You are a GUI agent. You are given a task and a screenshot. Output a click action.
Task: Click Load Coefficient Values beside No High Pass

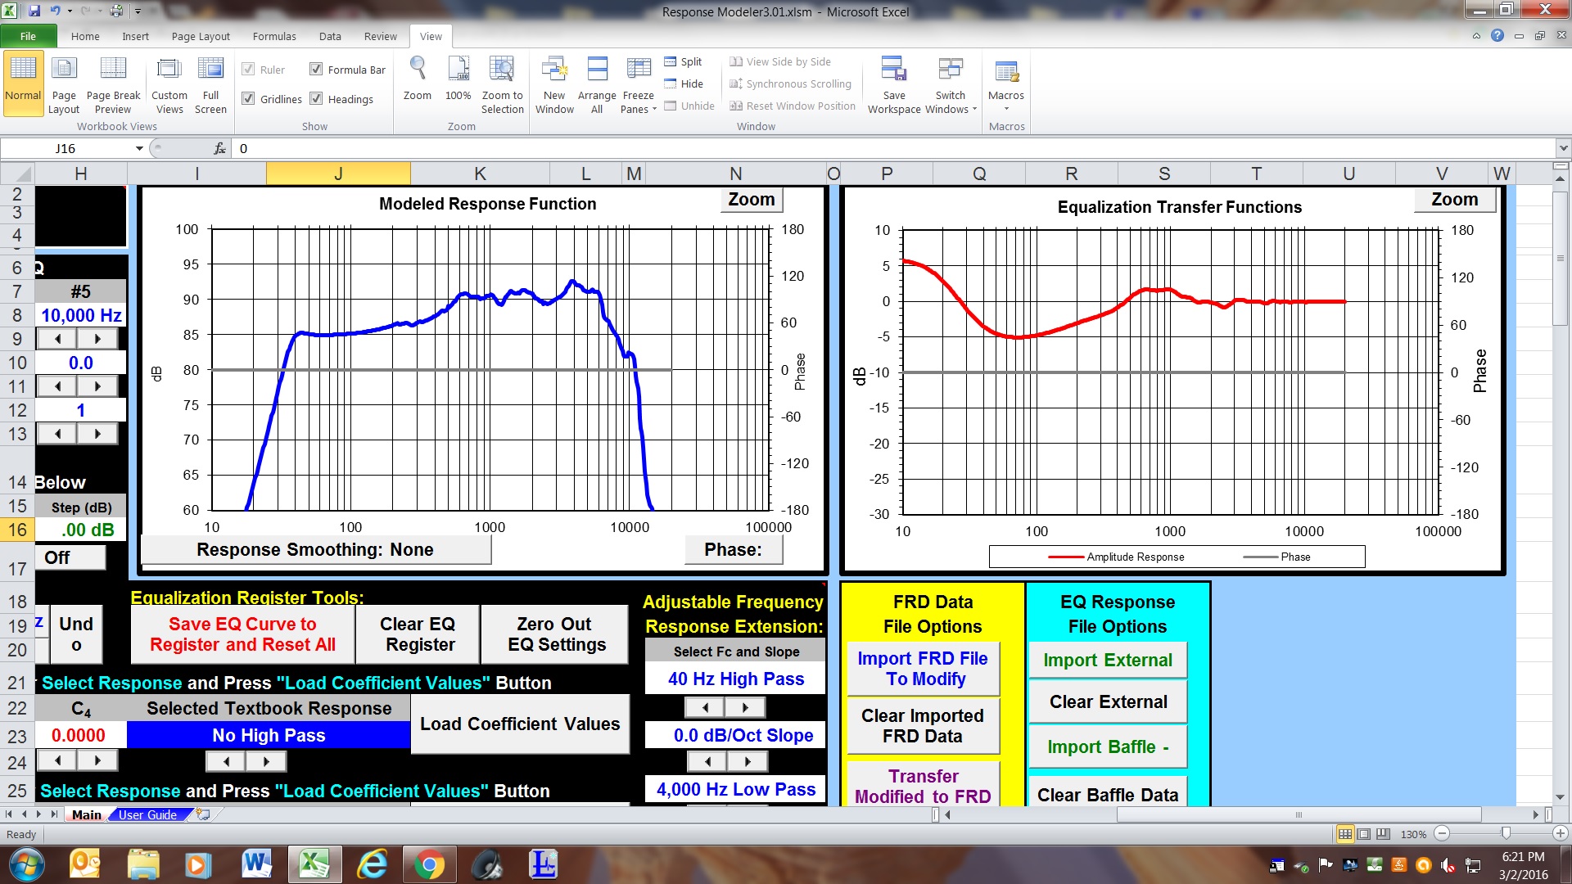tap(520, 724)
